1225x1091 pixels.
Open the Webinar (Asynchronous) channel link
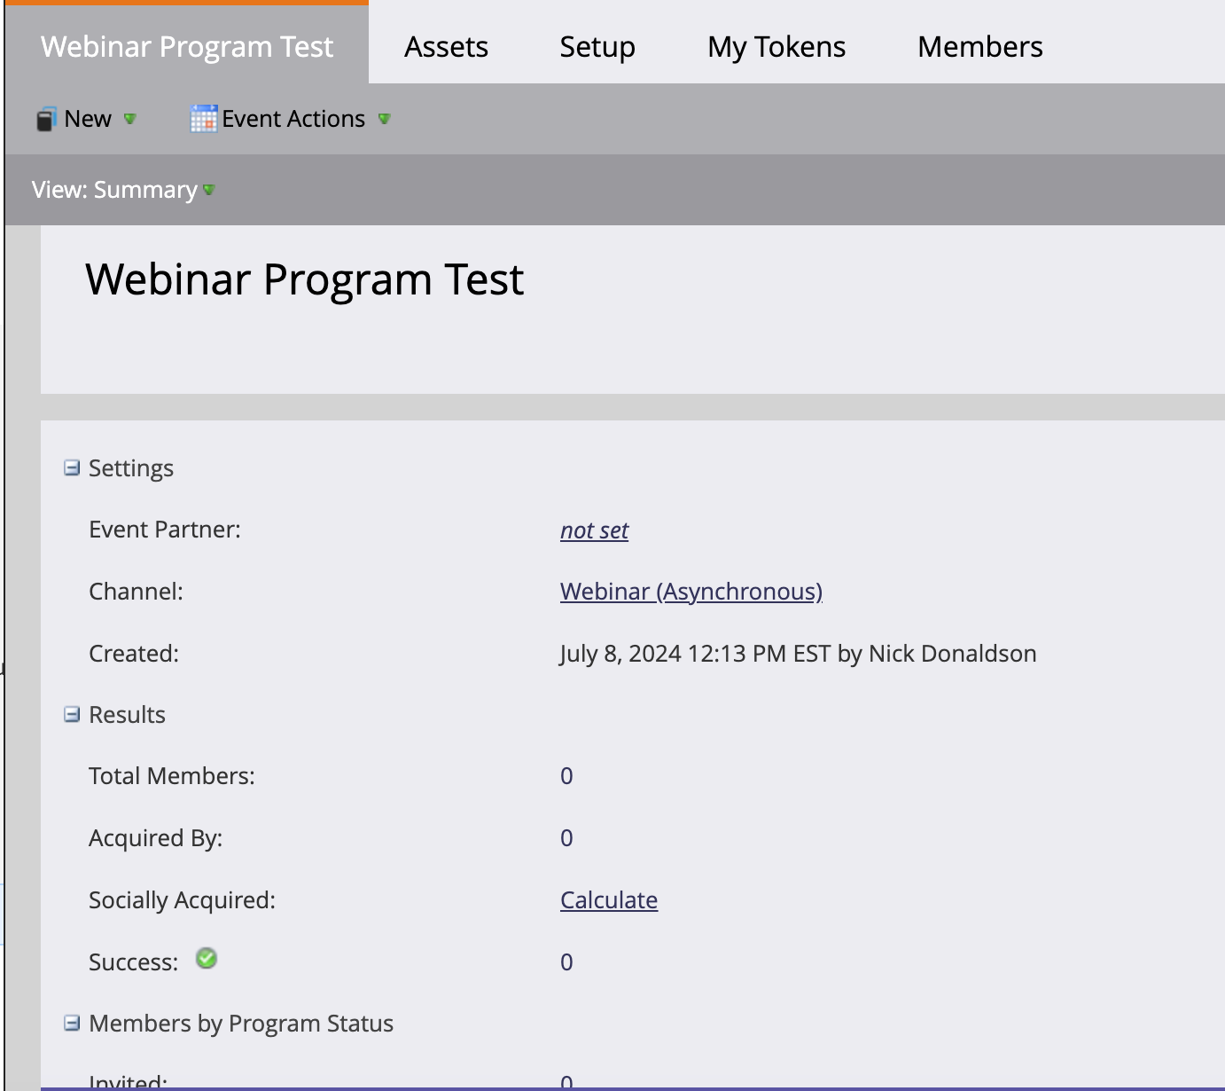coord(691,592)
